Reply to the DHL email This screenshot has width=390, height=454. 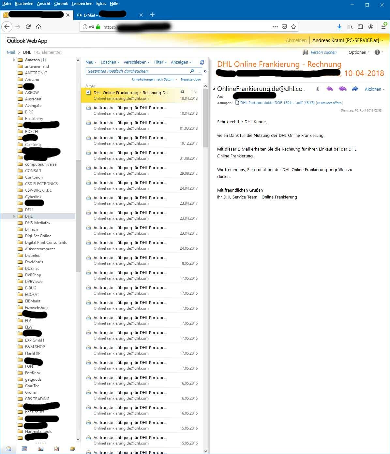point(330,89)
